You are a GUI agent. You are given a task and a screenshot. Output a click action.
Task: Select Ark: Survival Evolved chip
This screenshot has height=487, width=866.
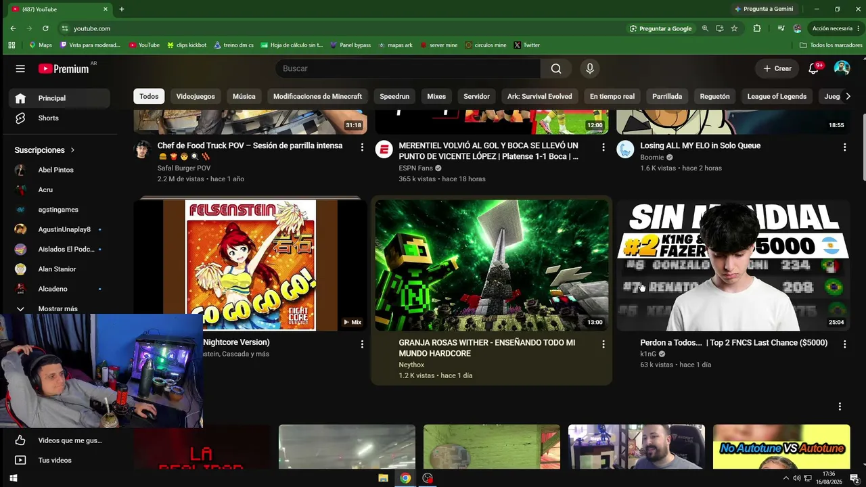pos(540,97)
